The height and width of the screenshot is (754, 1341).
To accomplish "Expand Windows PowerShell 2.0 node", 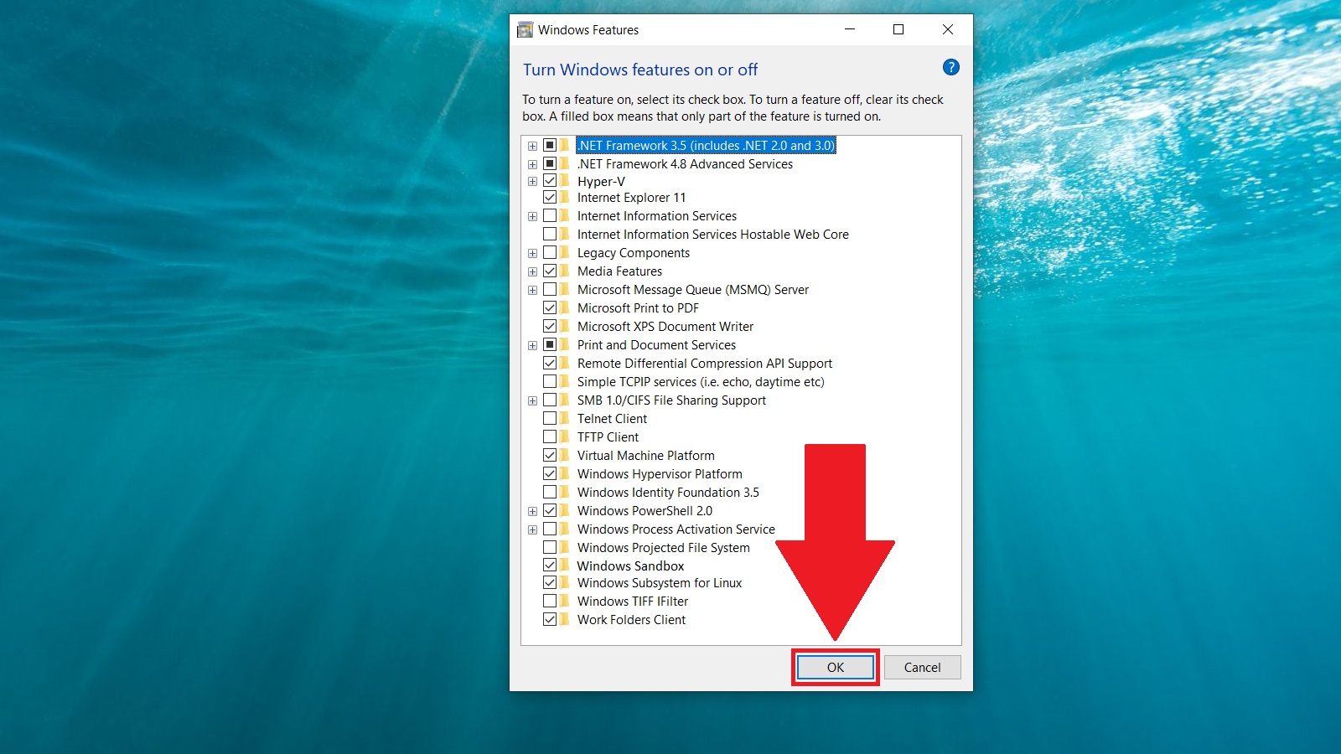I will point(532,511).
